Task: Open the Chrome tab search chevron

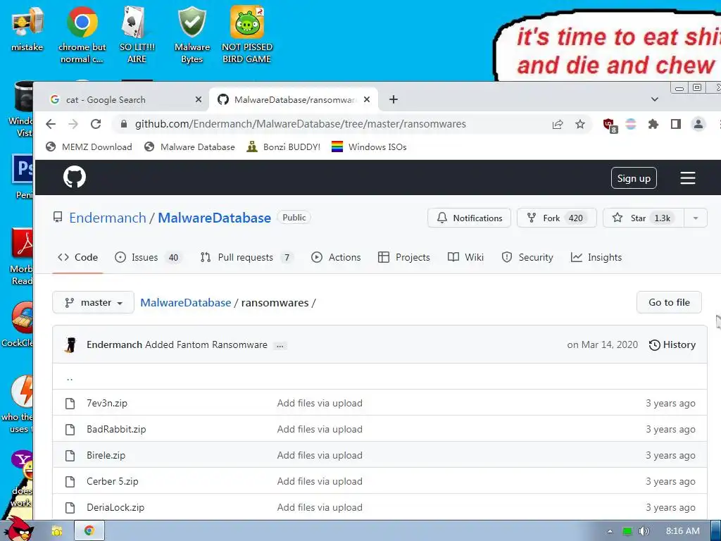Action: [x=655, y=99]
